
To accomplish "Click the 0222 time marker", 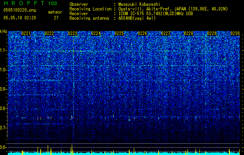I will click(49, 33).
